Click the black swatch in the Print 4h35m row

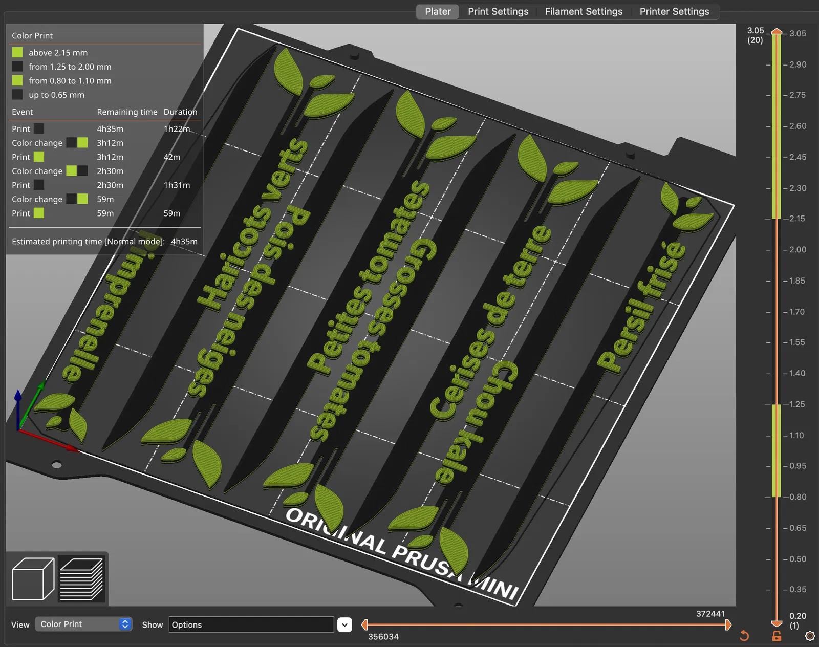[39, 128]
